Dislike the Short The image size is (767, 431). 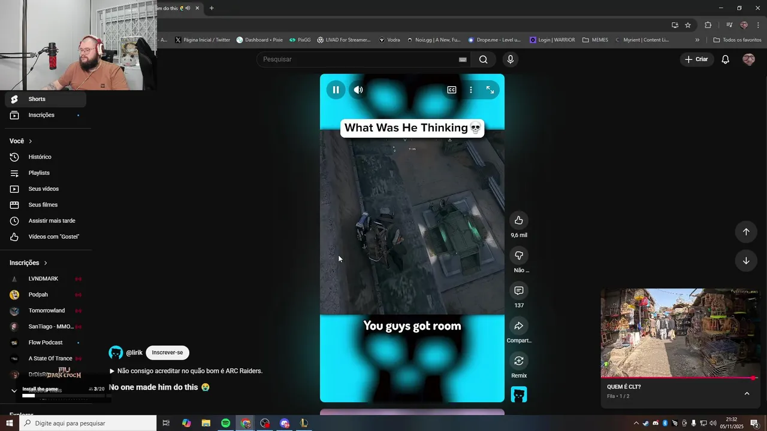point(519,256)
